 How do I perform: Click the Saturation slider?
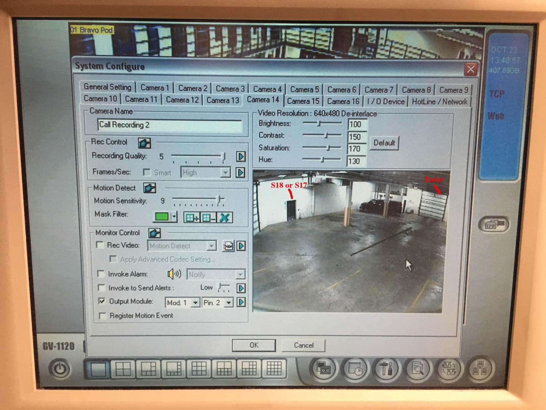coord(322,148)
